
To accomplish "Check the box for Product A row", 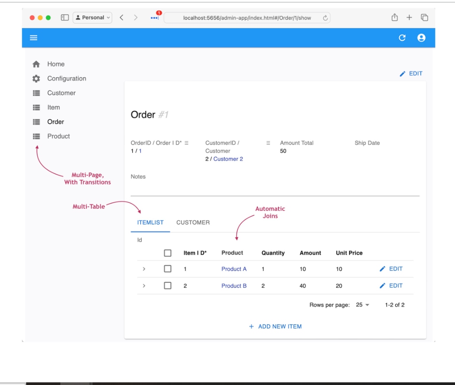I will click(168, 269).
